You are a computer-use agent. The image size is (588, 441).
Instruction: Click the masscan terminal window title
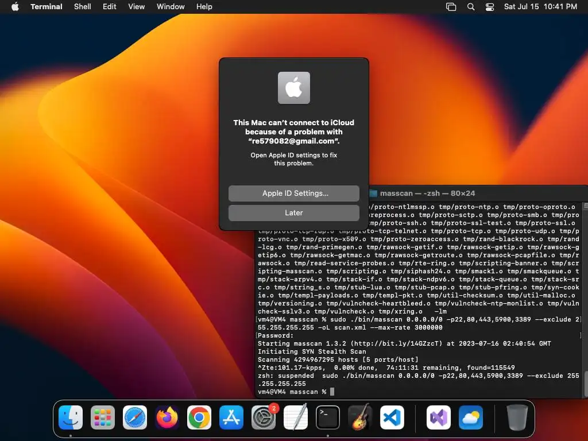[427, 193]
